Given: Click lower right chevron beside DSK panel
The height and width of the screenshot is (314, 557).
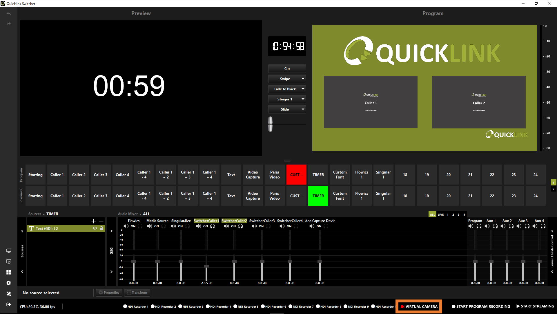Looking at the screenshot, I should pos(111,272).
